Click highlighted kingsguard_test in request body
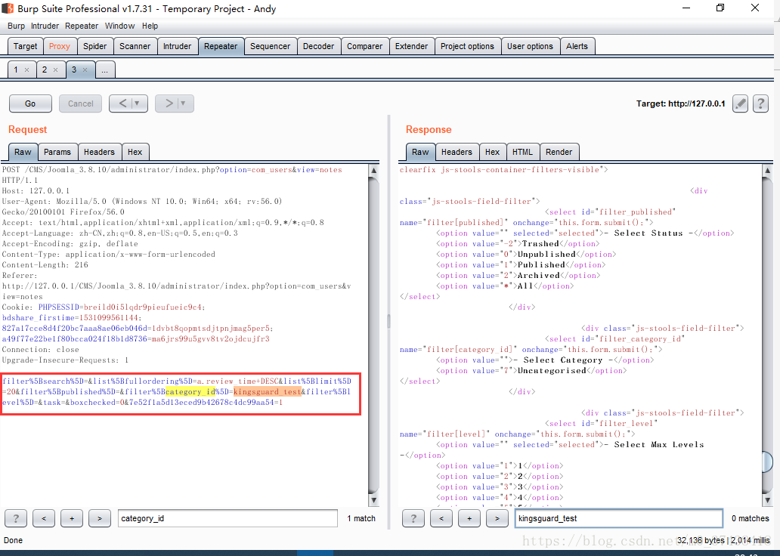Viewport: 780px width, 556px height. pos(268,392)
